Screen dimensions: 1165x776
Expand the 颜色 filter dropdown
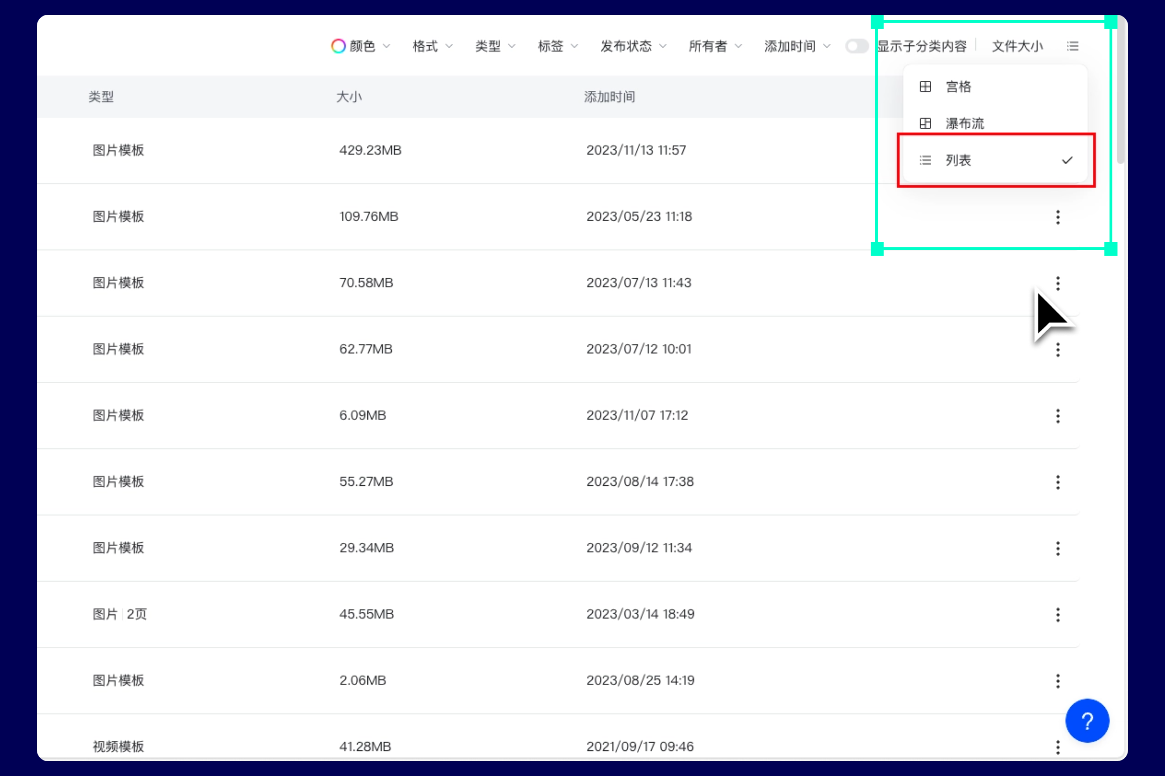[x=361, y=46]
